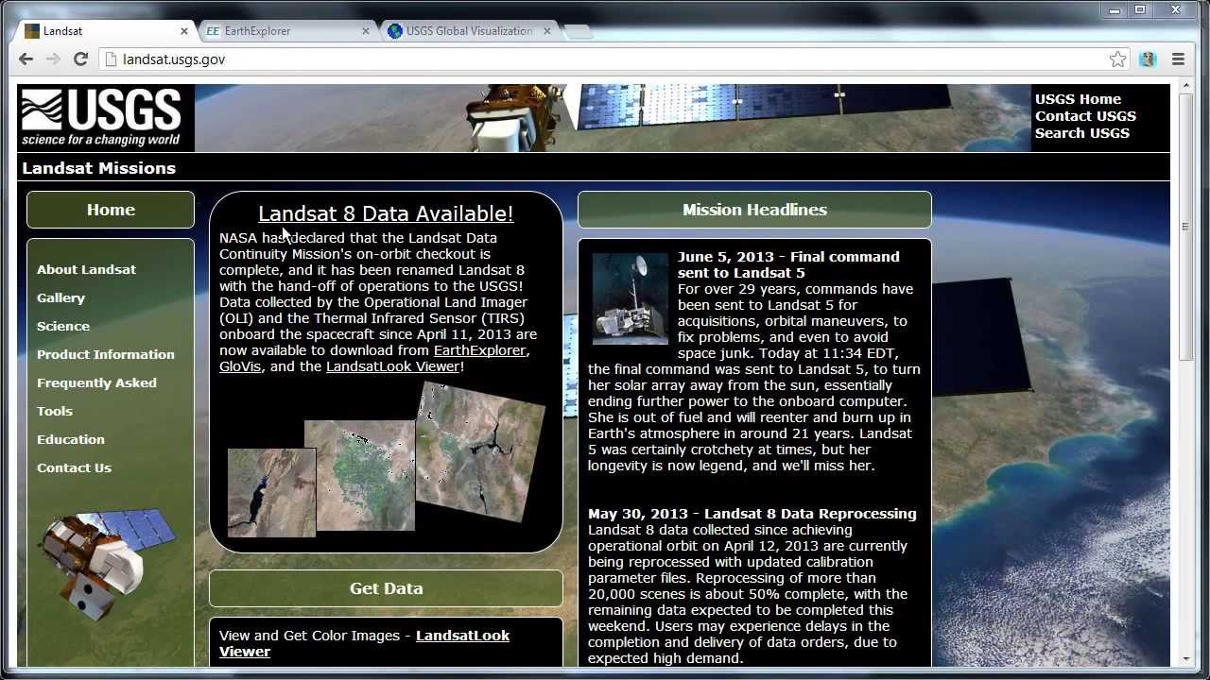Viewport: 1210px width, 680px height.
Task: Click the May 30, 2013 Data Reprocessing headline
Action: [x=752, y=514]
